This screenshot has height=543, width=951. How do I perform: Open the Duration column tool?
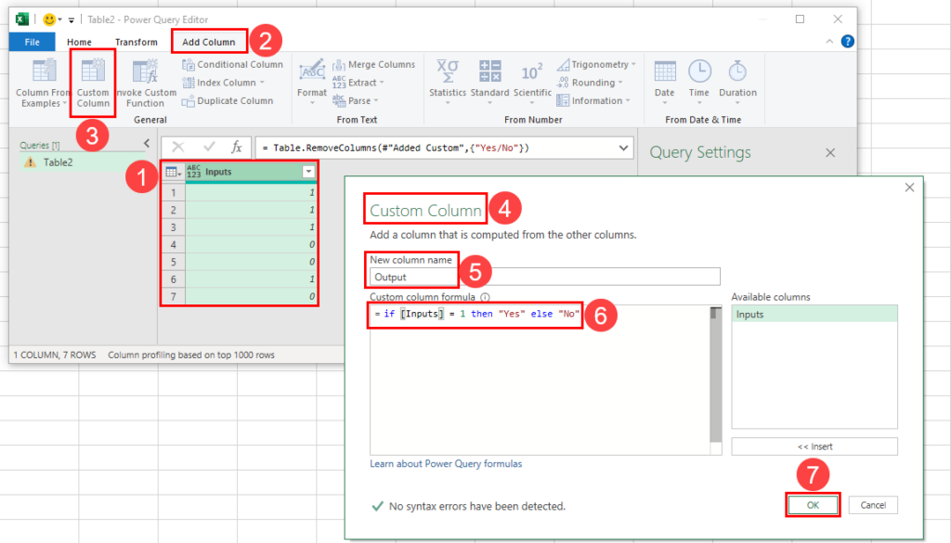[x=737, y=82]
